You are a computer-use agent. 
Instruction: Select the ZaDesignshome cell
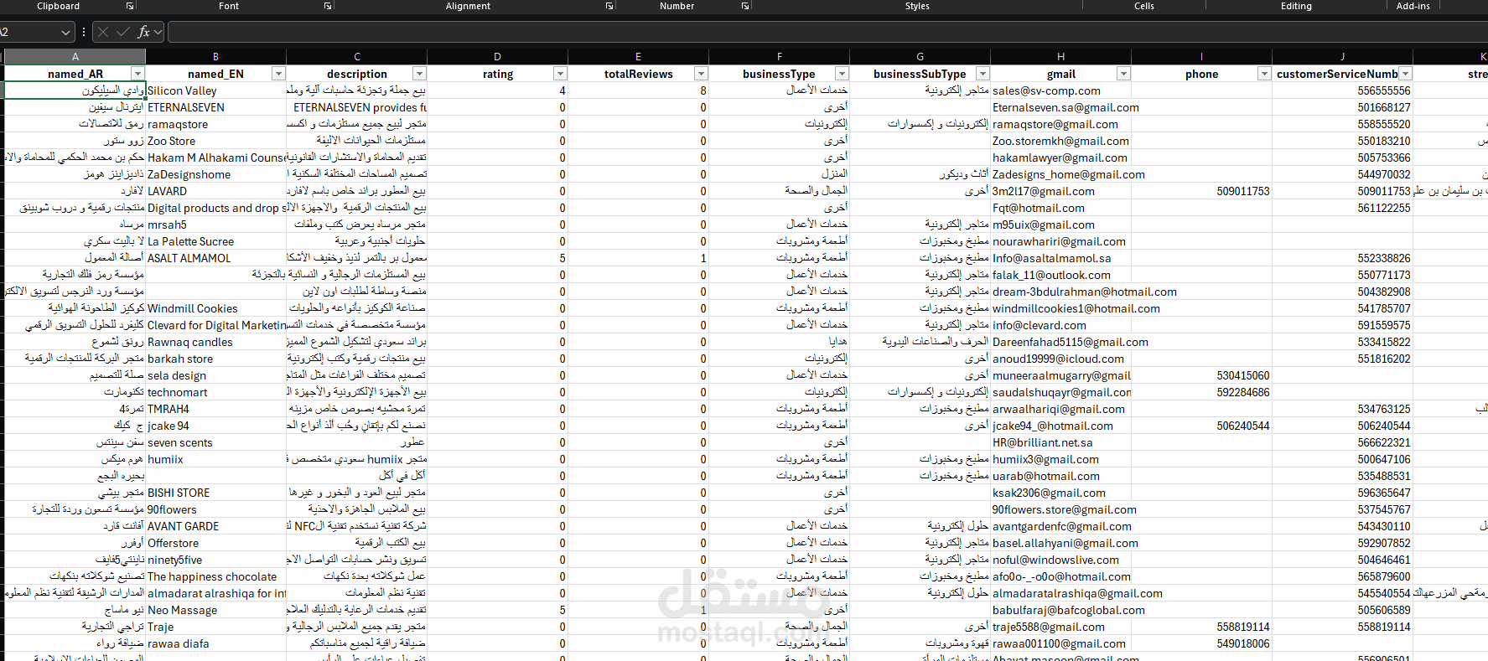(215, 174)
